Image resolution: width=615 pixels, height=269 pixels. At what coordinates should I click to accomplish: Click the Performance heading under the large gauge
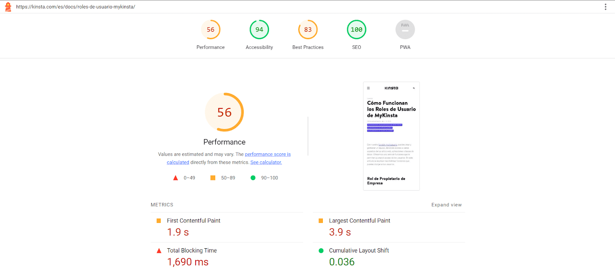tap(224, 142)
